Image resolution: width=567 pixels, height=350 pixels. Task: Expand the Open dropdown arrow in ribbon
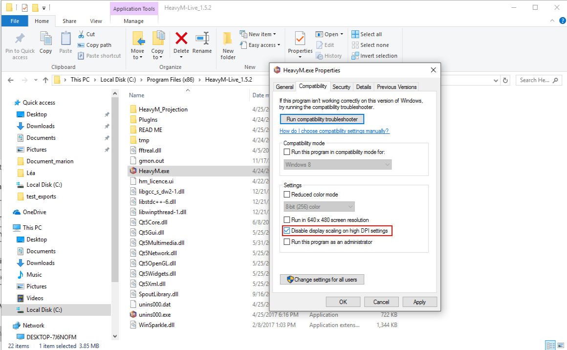point(342,34)
